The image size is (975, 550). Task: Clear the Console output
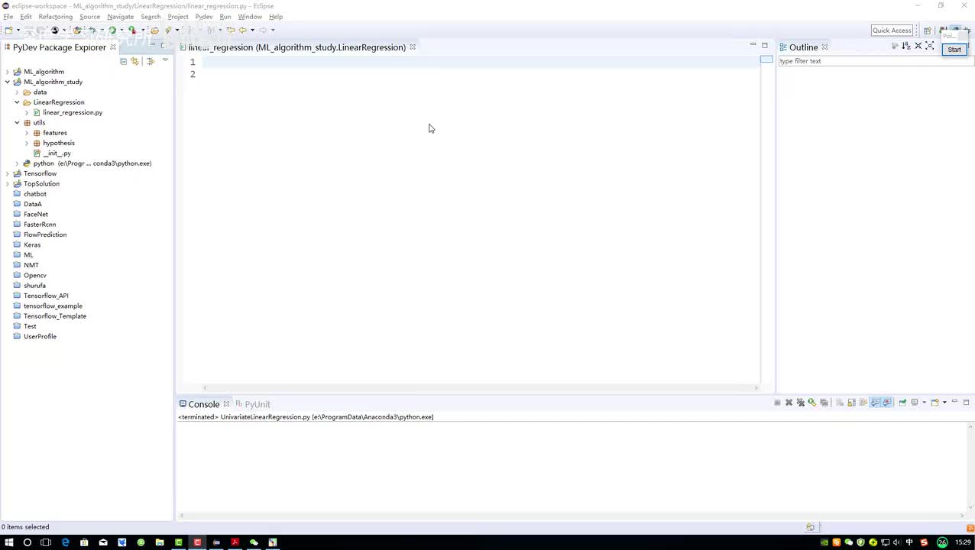839,403
